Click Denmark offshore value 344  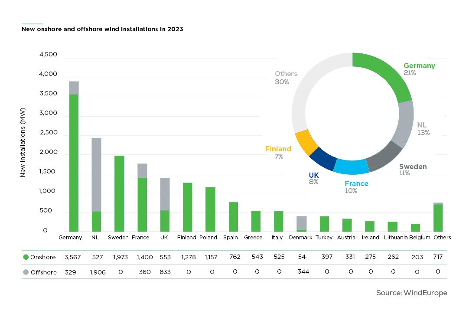tap(303, 271)
